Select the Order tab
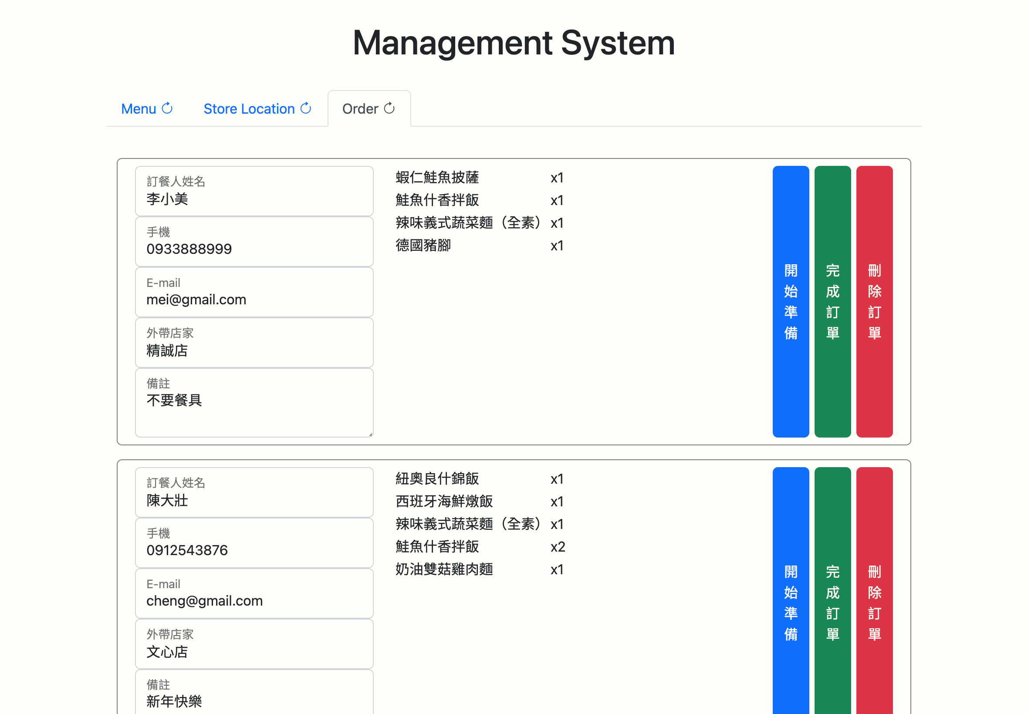1028x714 pixels. pyautogui.click(x=360, y=108)
